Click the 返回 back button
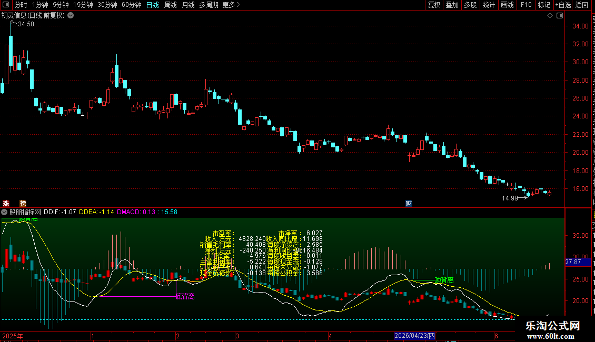 (582, 5)
